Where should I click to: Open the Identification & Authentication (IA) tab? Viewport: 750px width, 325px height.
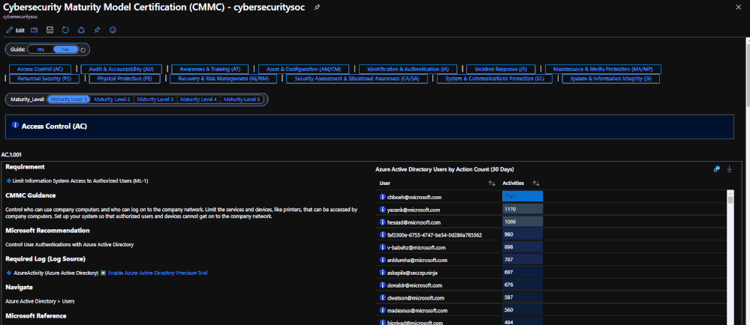coord(408,69)
